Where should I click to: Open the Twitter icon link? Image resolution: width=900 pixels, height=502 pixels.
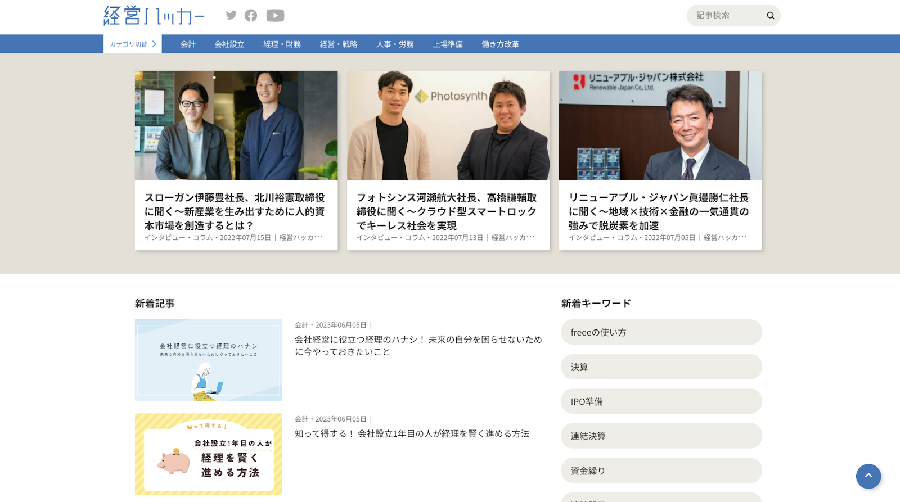pos(231,15)
